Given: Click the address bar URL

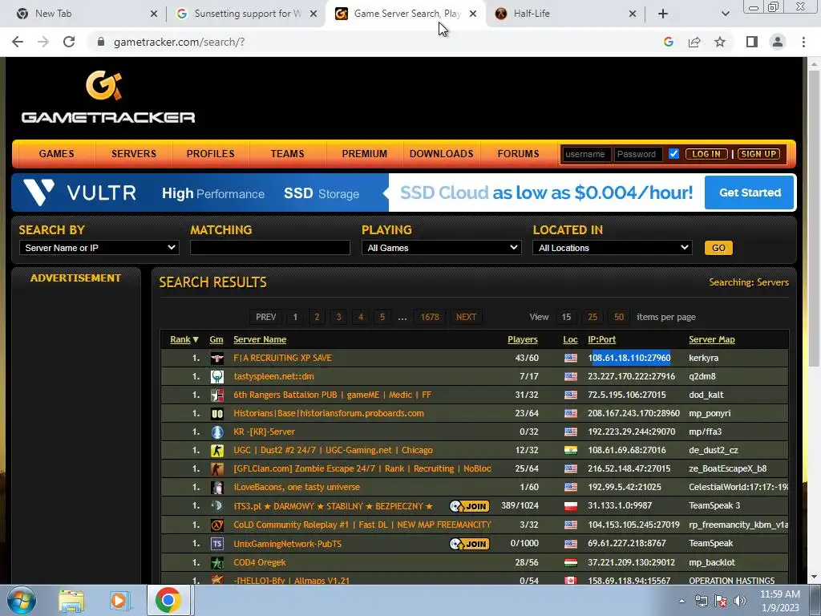Looking at the screenshot, I should click(x=179, y=42).
